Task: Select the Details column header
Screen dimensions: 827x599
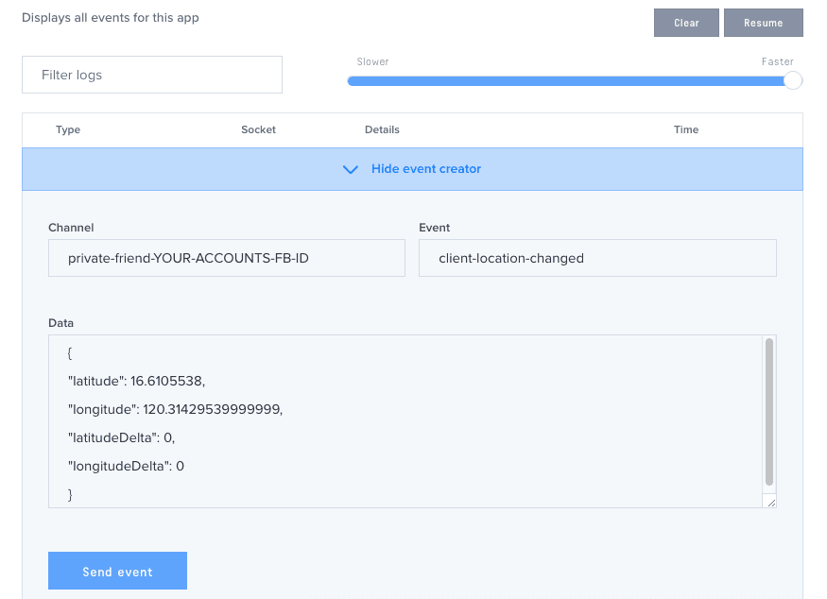Action: click(382, 129)
